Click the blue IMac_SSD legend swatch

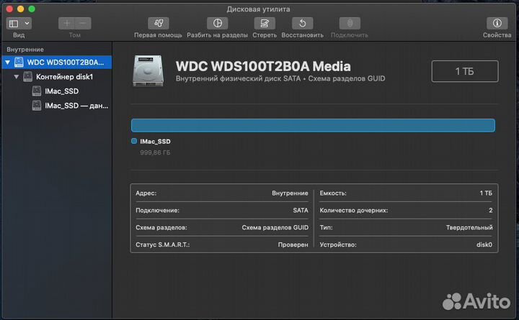[x=134, y=142]
